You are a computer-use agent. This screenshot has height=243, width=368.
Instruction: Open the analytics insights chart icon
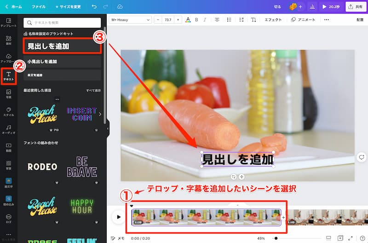(312, 6)
